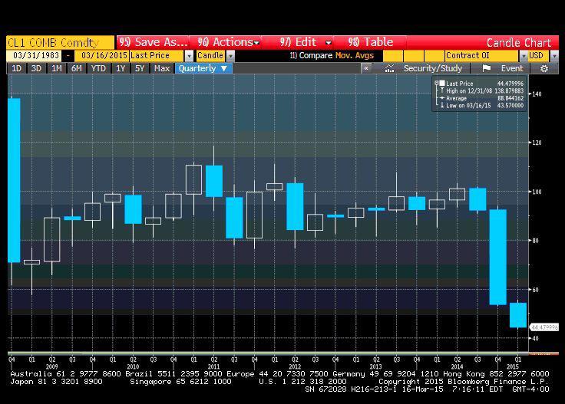Viewport: 565px width, 404px height.
Task: Click the Copyright 2015 Bloomberg Finance L.P. text
Action: pos(464,382)
